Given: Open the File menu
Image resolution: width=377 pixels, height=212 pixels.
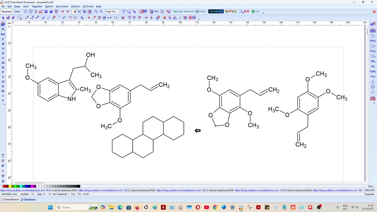Looking at the screenshot, I should click(x=3, y=6).
